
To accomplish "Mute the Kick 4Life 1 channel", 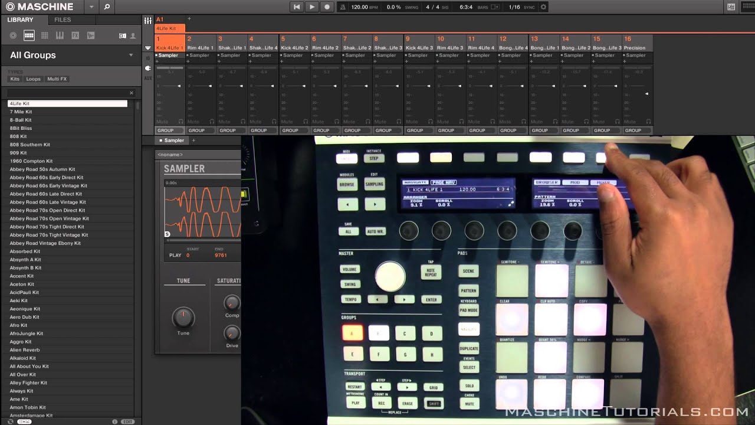I will (x=162, y=122).
